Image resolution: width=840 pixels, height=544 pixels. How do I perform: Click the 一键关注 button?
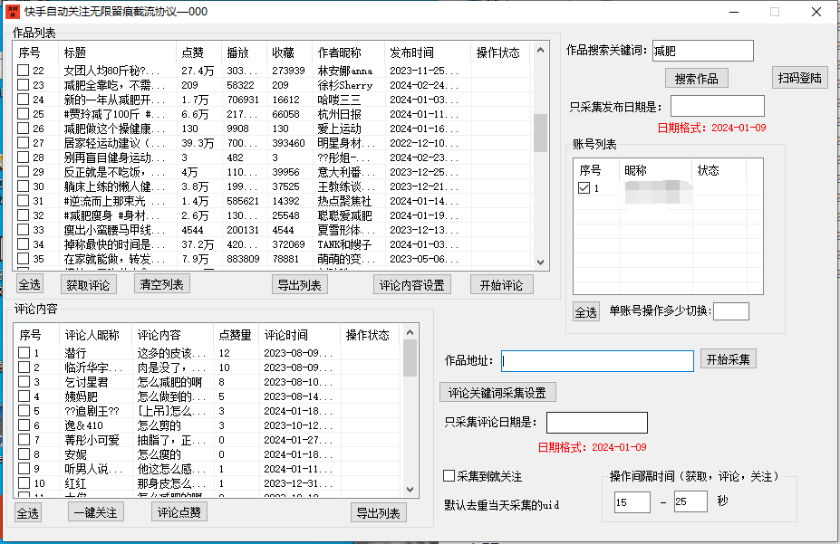pyautogui.click(x=95, y=512)
